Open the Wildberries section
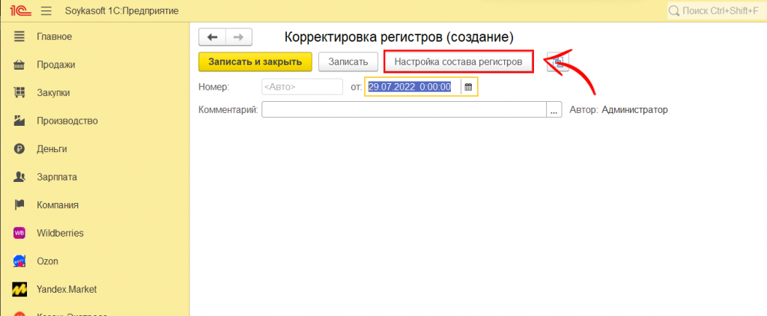 (60, 233)
